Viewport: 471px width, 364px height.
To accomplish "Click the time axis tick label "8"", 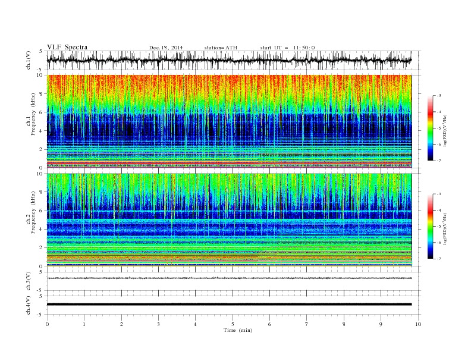I will point(344,324).
